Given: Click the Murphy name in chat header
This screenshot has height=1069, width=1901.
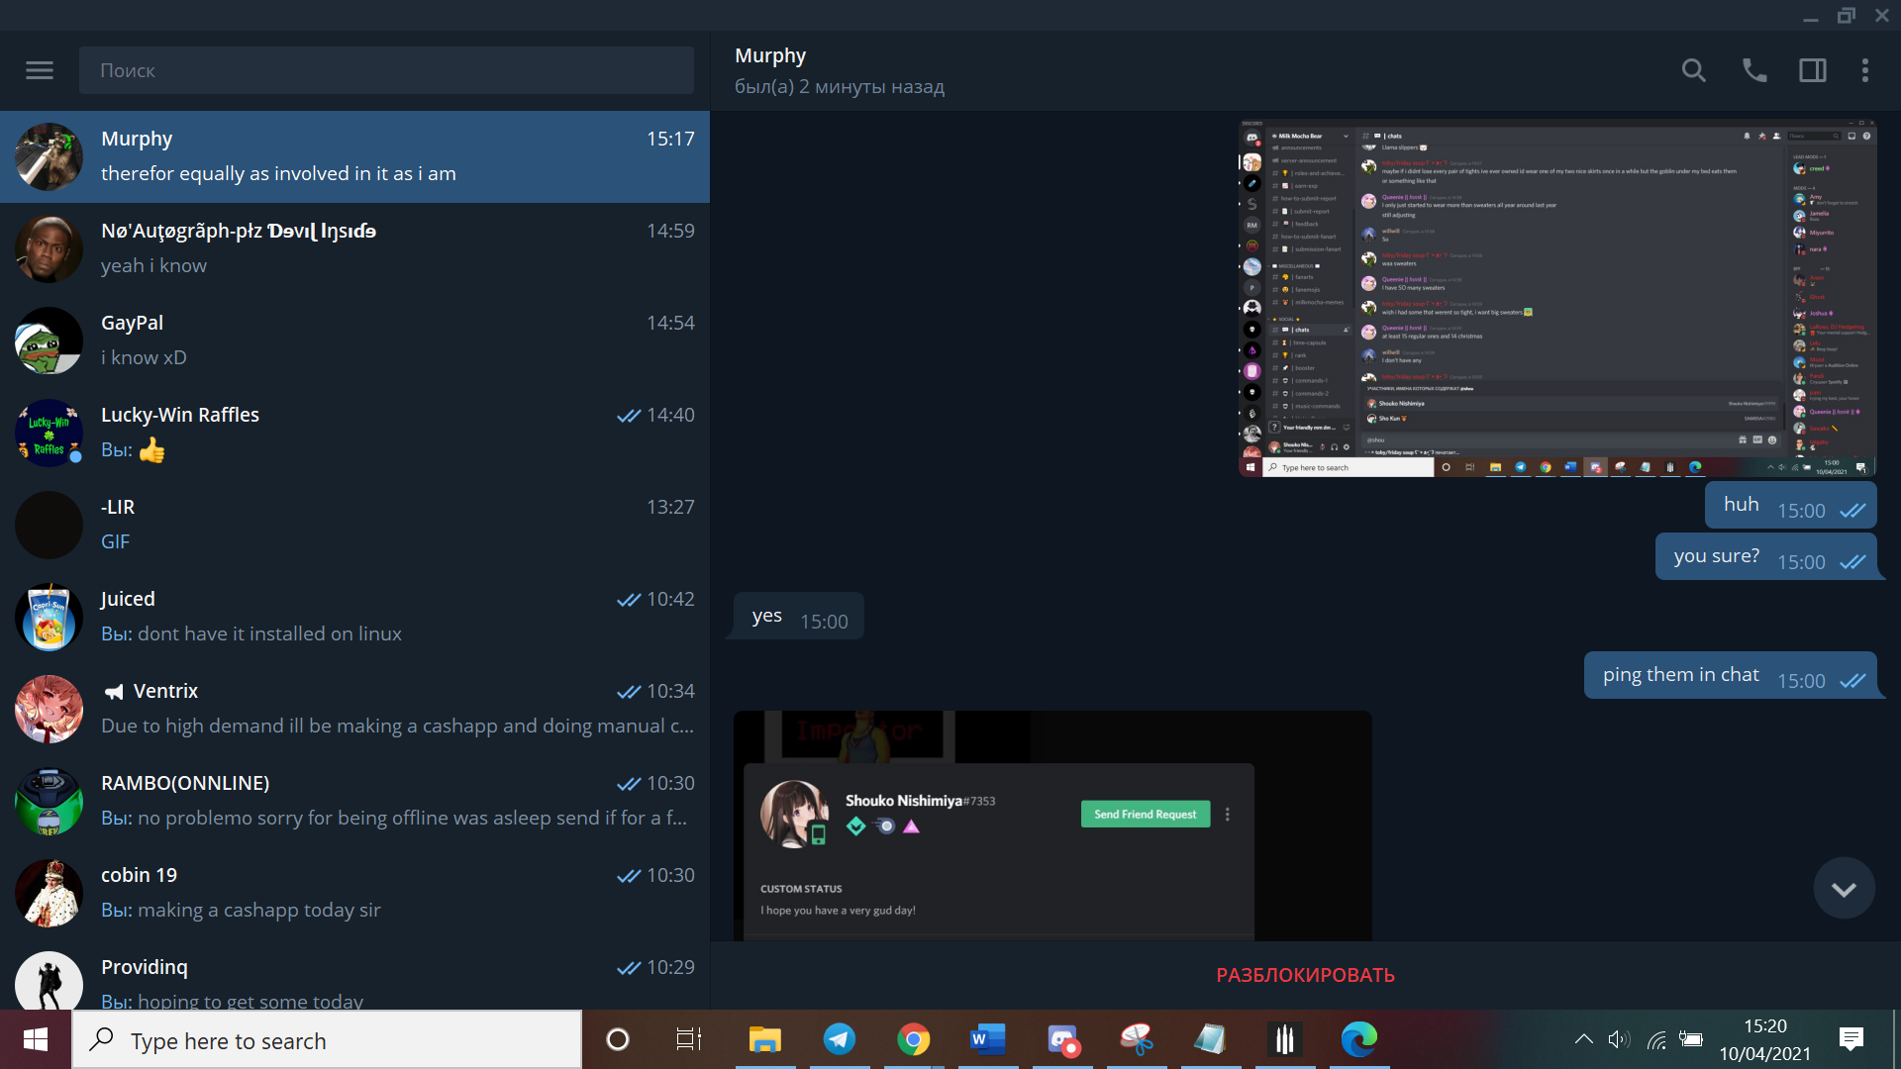Looking at the screenshot, I should [x=770, y=55].
